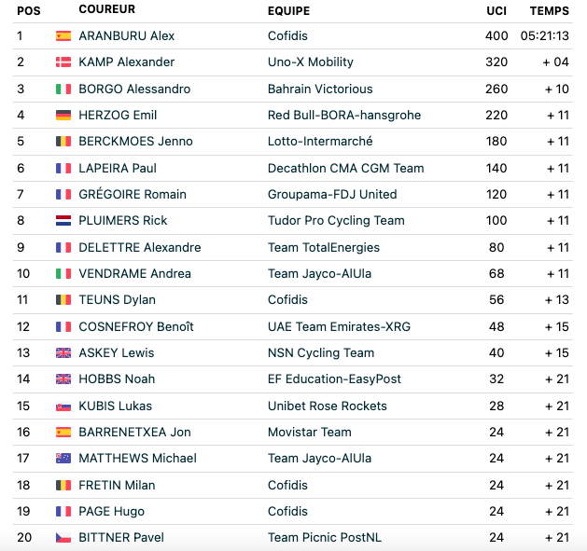Click the German flag beside HERZOG Emil
Image resolution: width=587 pixels, height=551 pixels.
pos(63,116)
